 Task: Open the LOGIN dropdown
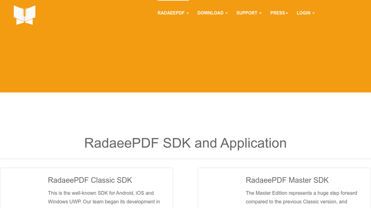tap(306, 13)
